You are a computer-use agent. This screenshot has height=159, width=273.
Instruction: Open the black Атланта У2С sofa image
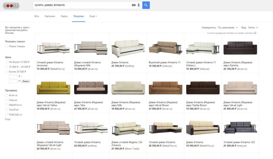pyautogui.click(x=240, y=128)
